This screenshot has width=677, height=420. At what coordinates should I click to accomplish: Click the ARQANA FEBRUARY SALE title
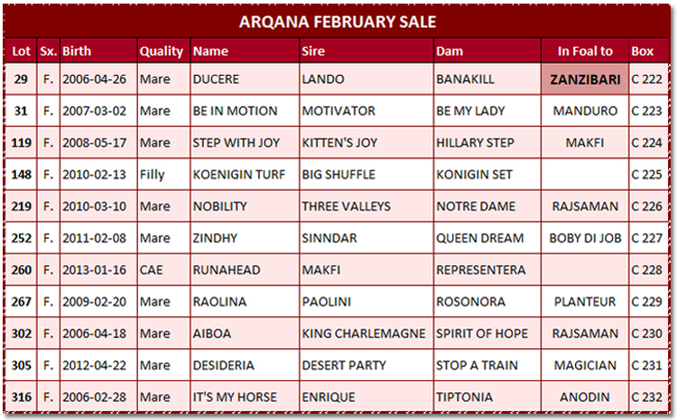click(x=338, y=22)
